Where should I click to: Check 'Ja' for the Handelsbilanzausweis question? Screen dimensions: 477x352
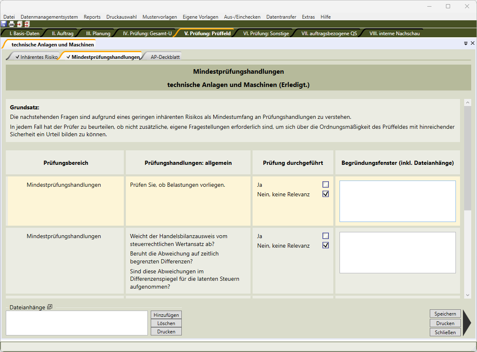pos(325,236)
